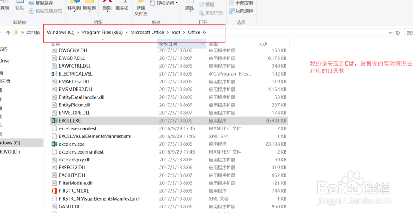Click the FIRSTRUN.EXE Office icon

[54, 191]
